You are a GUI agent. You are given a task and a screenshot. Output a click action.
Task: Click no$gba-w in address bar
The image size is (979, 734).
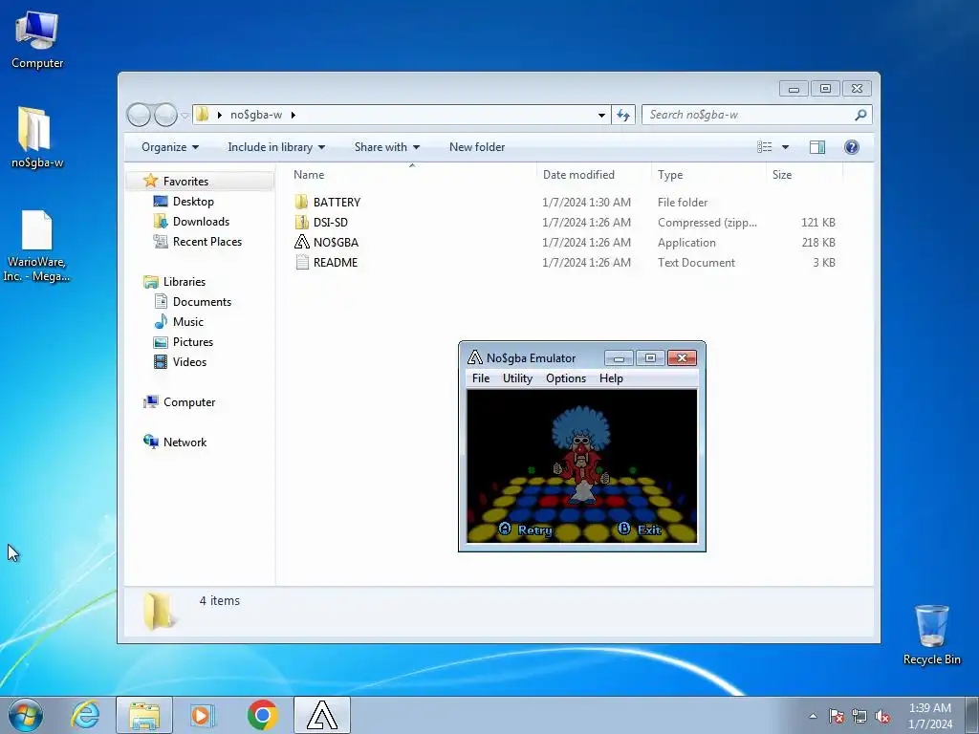[256, 115]
